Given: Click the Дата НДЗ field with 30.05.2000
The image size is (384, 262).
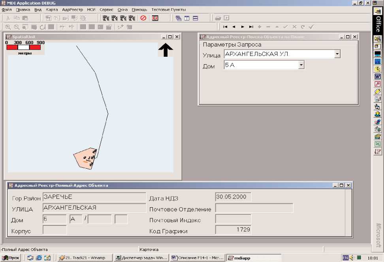Looking at the screenshot, I should [233, 197].
